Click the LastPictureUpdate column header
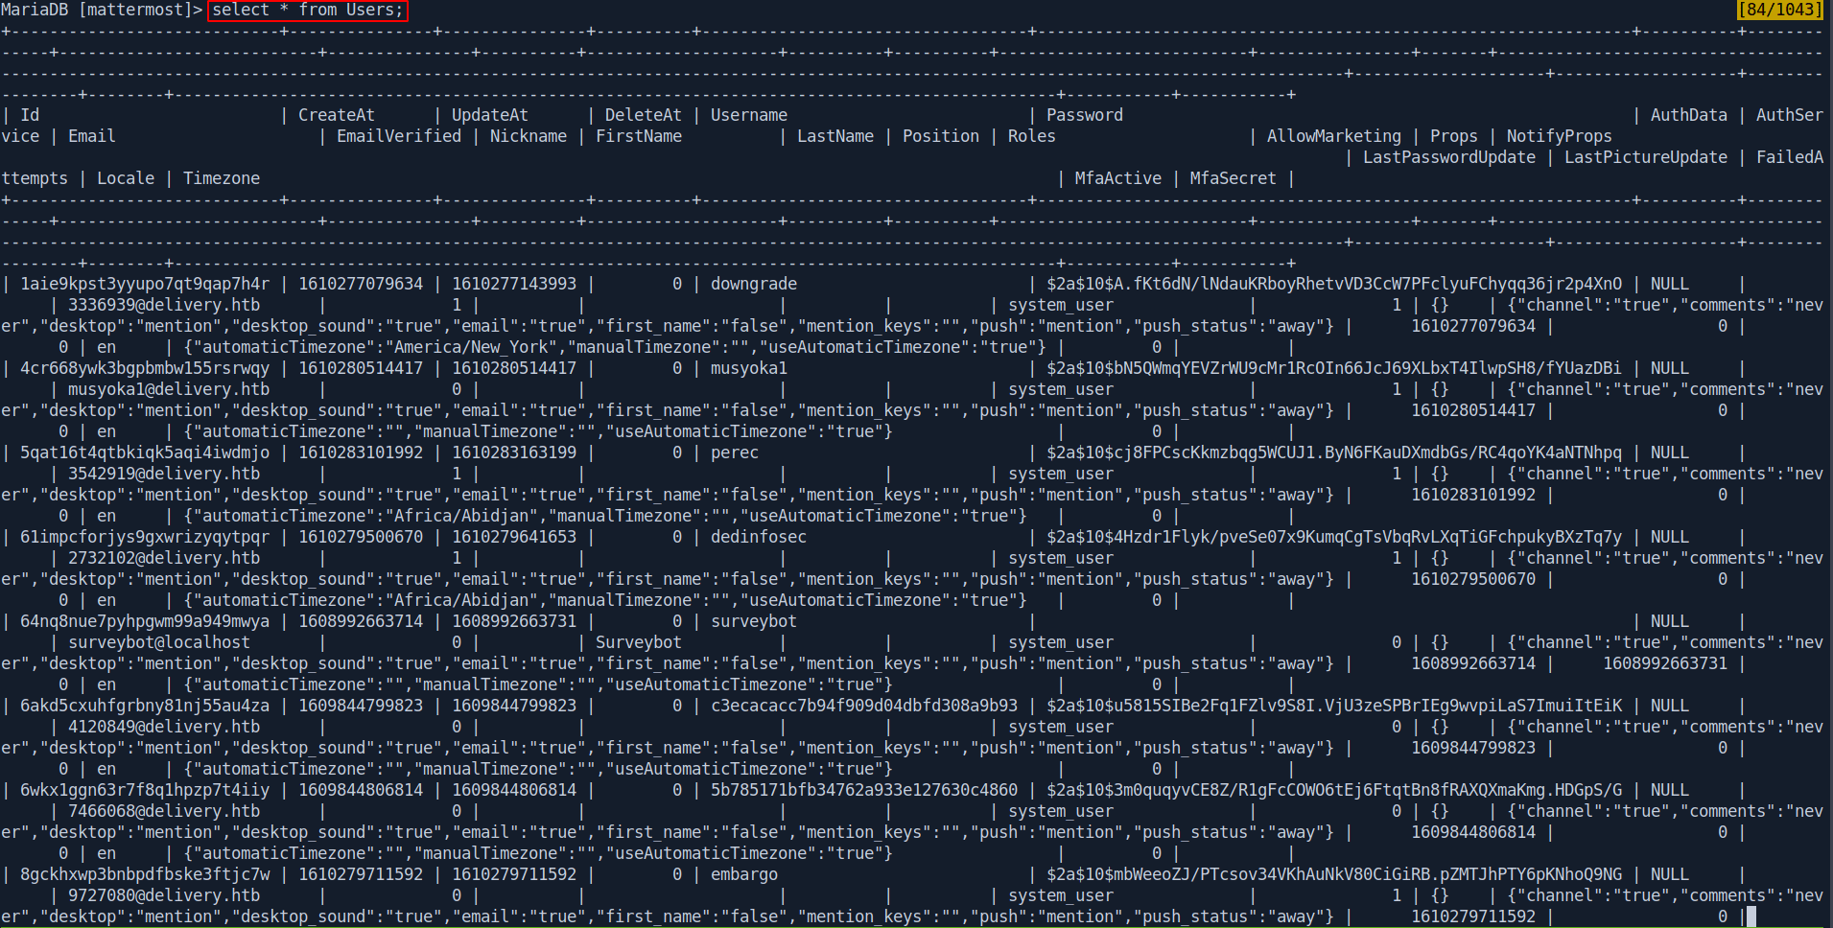Screen dimensions: 1833x928 [1646, 157]
